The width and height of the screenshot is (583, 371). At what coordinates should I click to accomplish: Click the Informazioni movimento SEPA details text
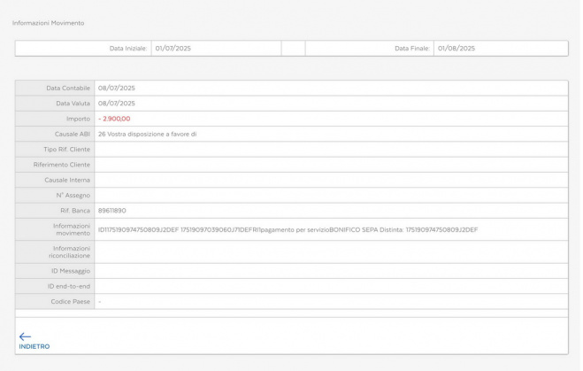click(x=288, y=229)
